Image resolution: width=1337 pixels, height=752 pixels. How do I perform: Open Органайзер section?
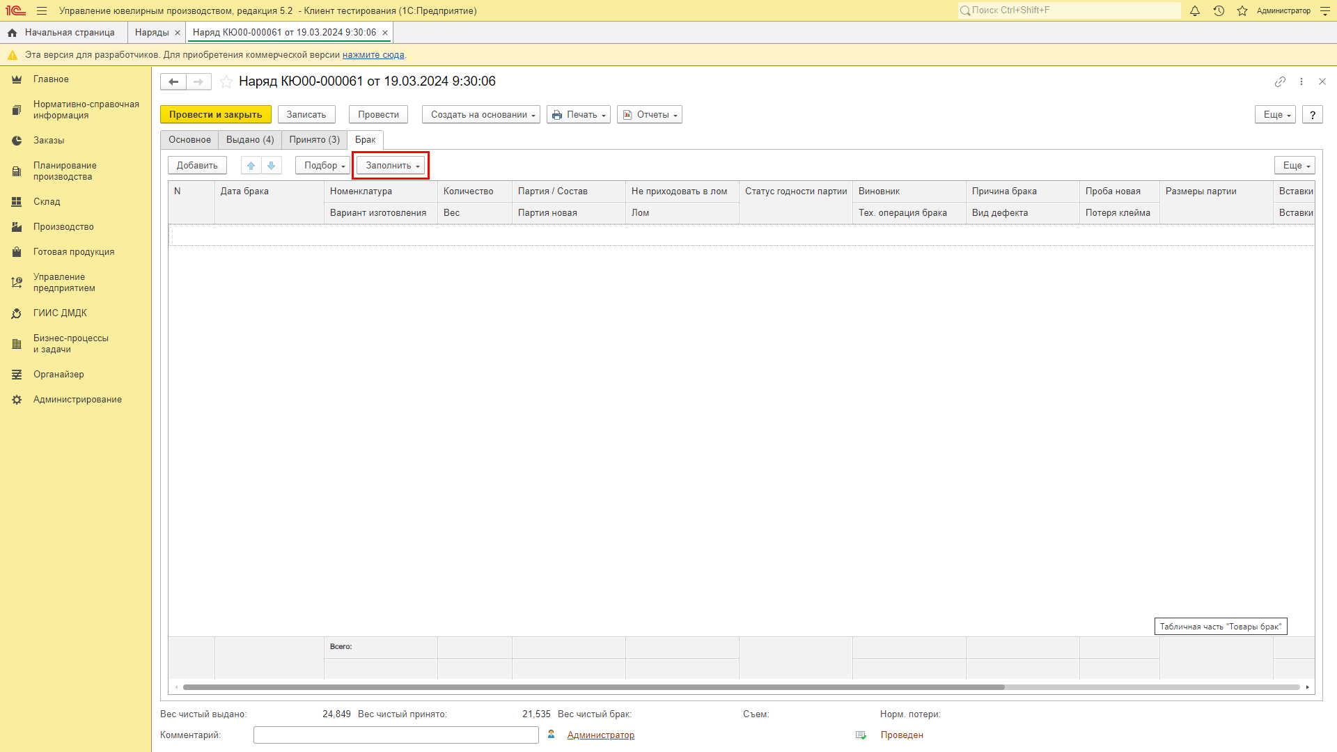tap(58, 375)
